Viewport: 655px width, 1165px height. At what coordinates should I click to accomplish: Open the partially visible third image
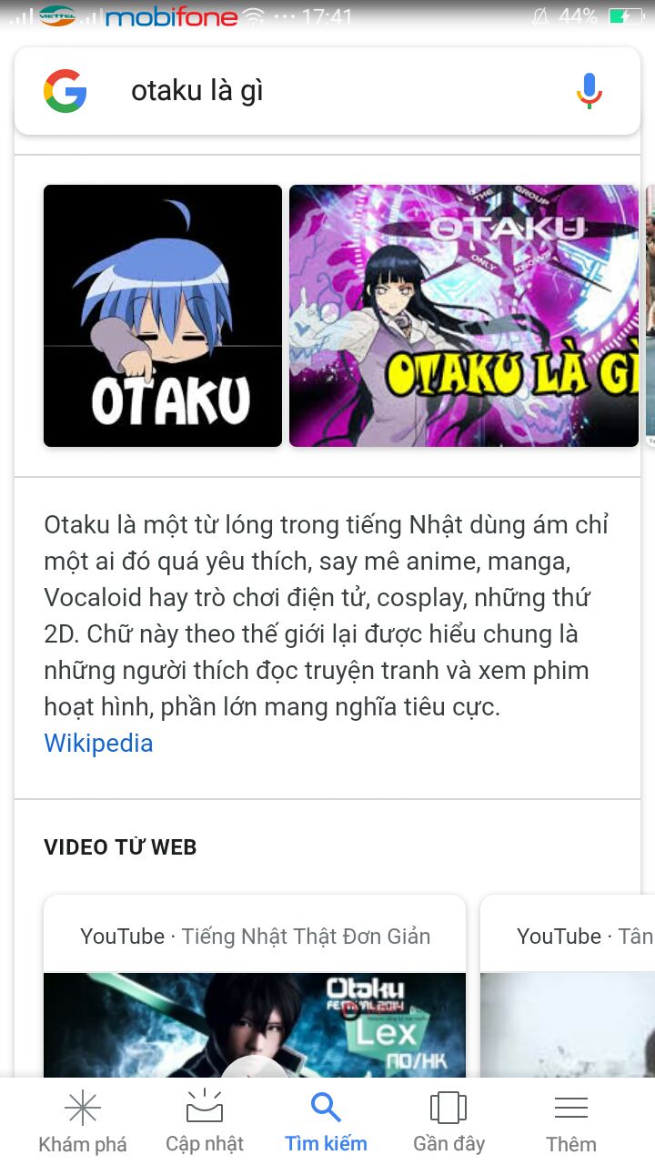pyautogui.click(x=650, y=316)
